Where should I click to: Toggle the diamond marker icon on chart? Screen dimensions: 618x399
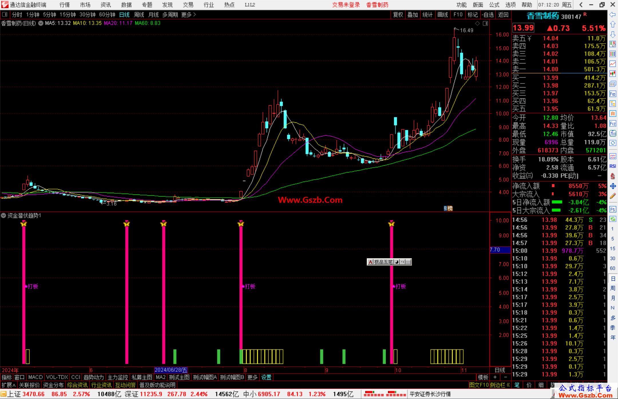477,23
